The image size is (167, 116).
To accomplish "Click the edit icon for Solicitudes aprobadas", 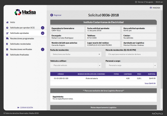I will pos(7,33).
